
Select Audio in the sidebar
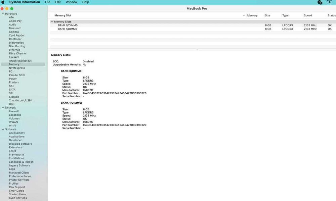(x=13, y=24)
